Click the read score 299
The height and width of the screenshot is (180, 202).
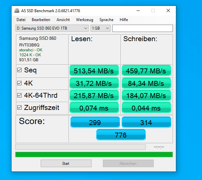coord(95,122)
